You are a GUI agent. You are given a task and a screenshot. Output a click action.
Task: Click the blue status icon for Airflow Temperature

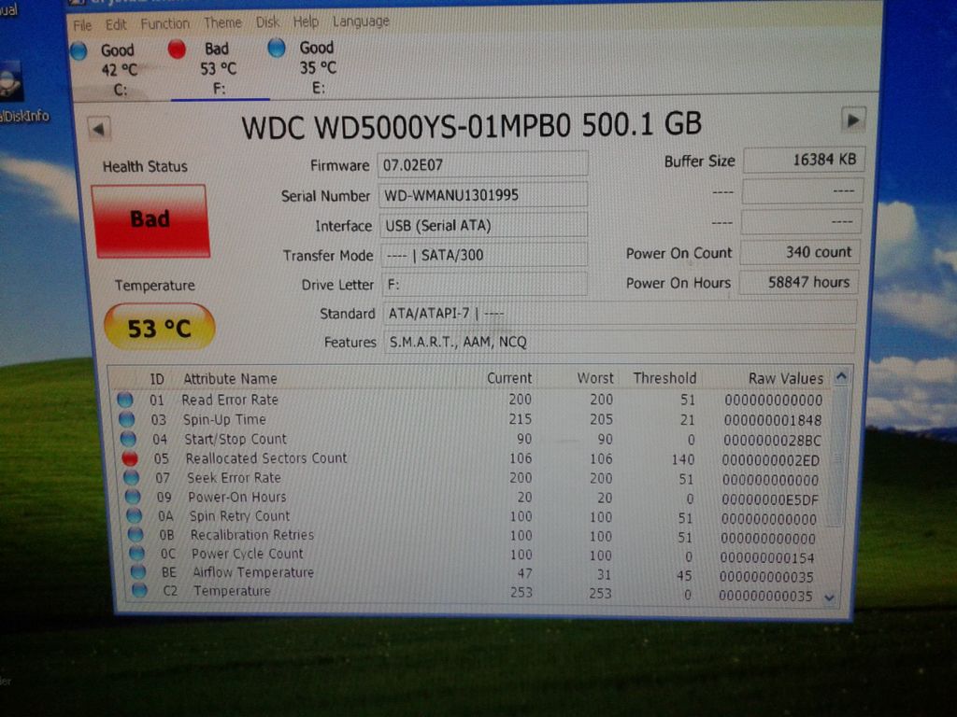point(138,572)
